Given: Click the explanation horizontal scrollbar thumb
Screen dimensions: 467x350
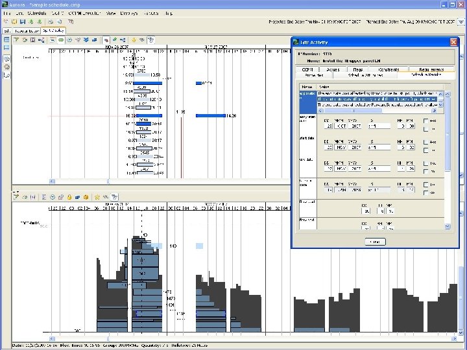Looking at the screenshot, I should tap(353, 111).
